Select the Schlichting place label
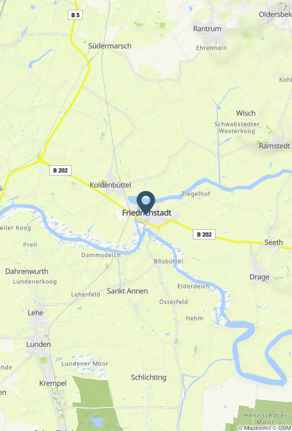Viewport: 292px width, 431px height. (x=148, y=377)
